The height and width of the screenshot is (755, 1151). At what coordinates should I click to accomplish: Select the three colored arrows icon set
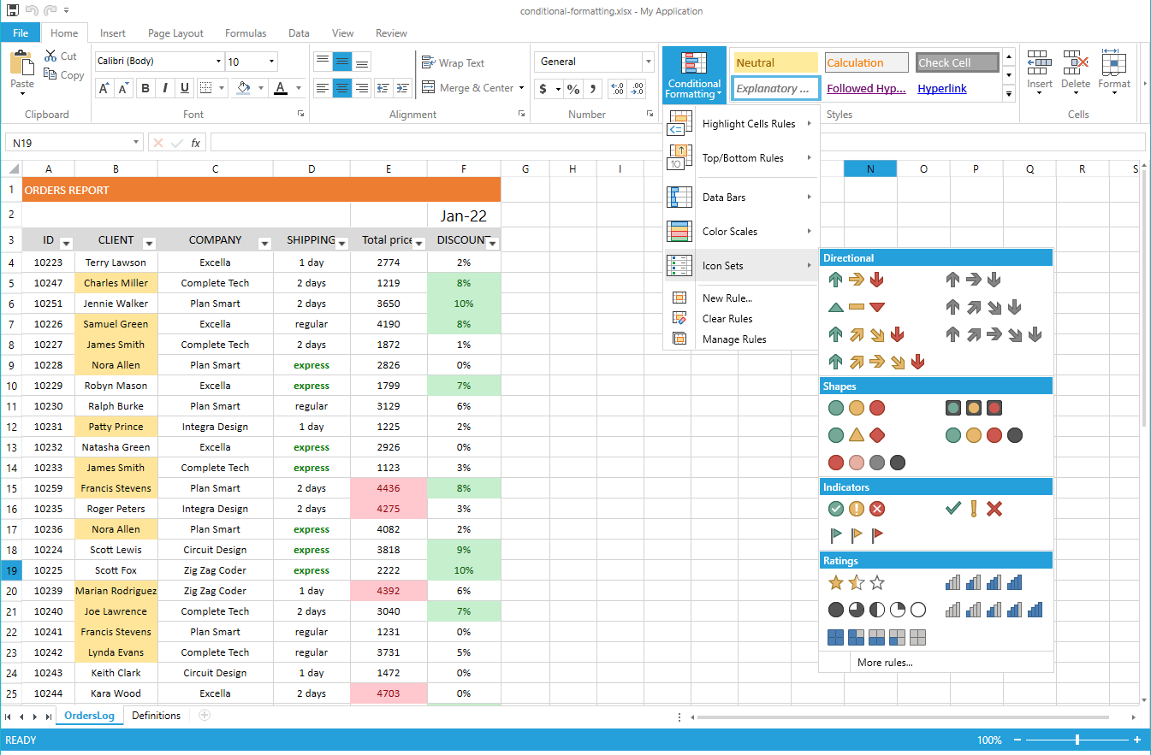coord(856,279)
